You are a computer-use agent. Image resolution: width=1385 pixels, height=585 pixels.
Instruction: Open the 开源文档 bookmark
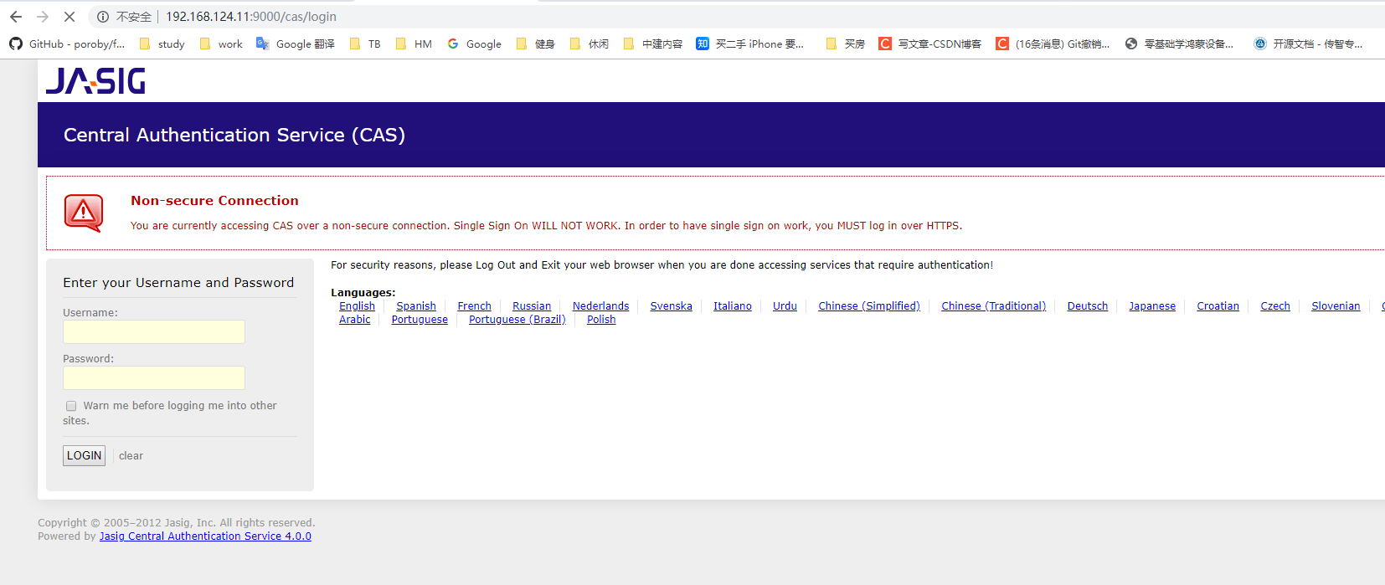point(1308,44)
